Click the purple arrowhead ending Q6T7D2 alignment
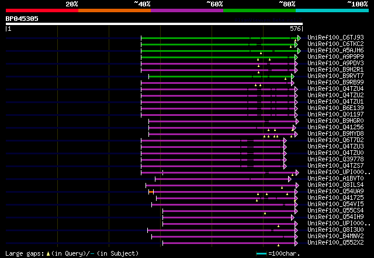The width and height of the screenshot is (374, 258). (285, 141)
